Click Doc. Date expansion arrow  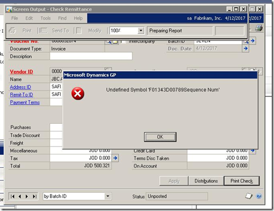coord(246,48)
